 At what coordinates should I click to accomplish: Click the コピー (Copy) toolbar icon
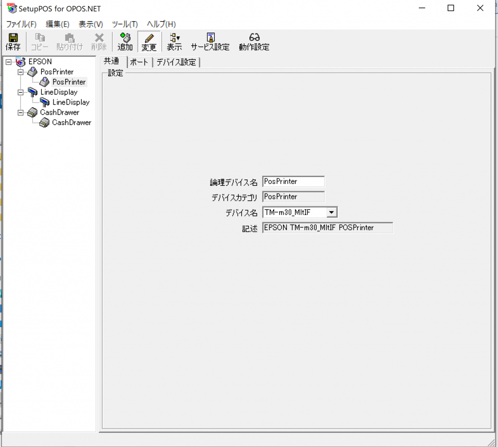click(x=40, y=38)
